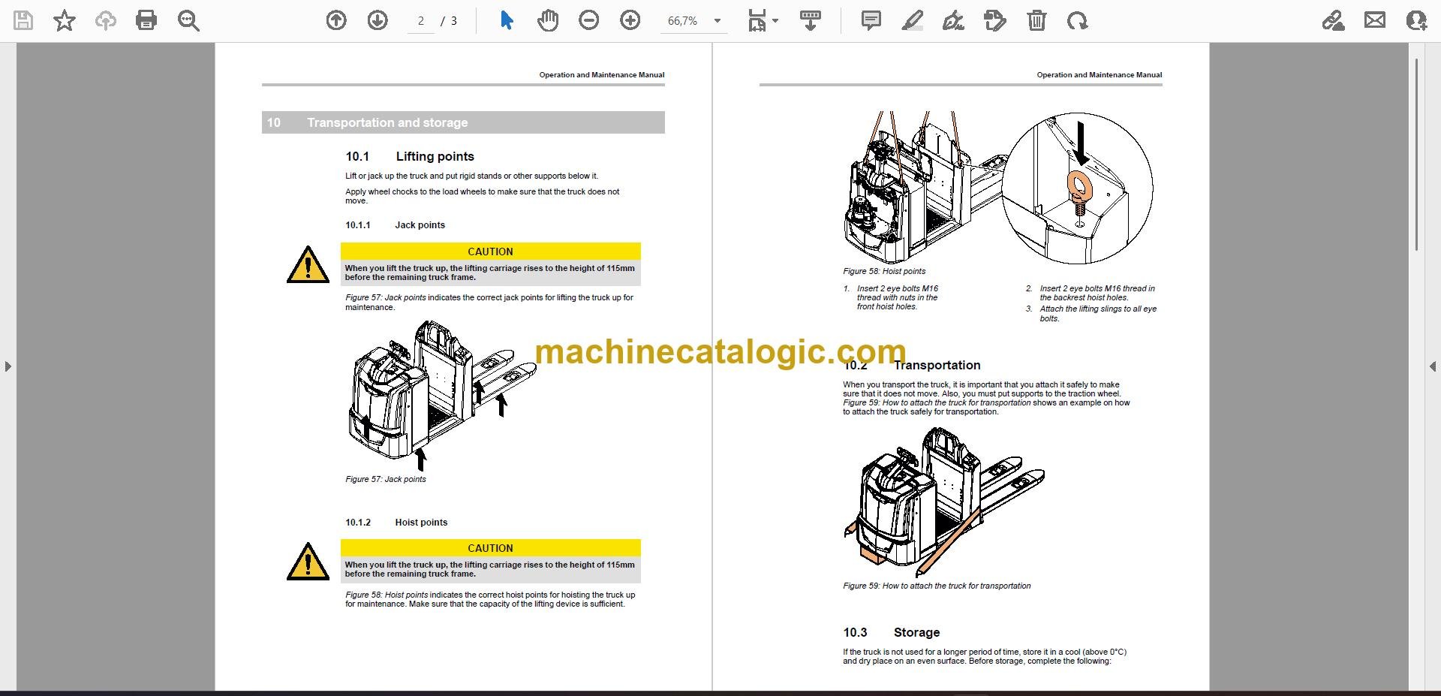This screenshot has height=696, width=1441.
Task: Send file by email envelope icon
Action: click(1375, 20)
